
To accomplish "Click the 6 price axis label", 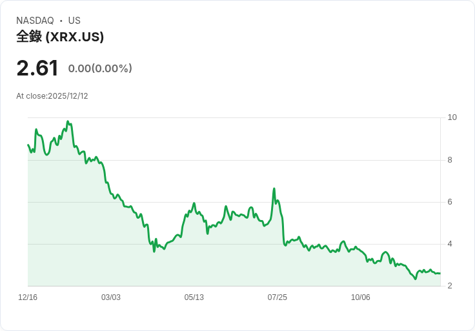I will [450, 202].
